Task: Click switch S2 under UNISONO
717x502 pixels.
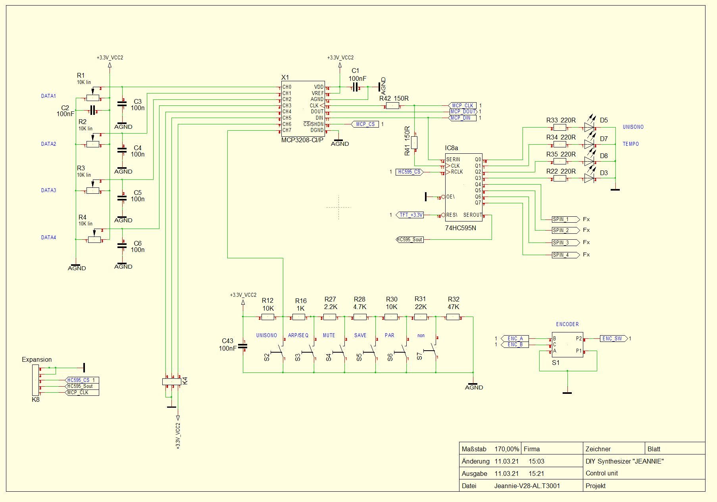Action: tap(278, 351)
